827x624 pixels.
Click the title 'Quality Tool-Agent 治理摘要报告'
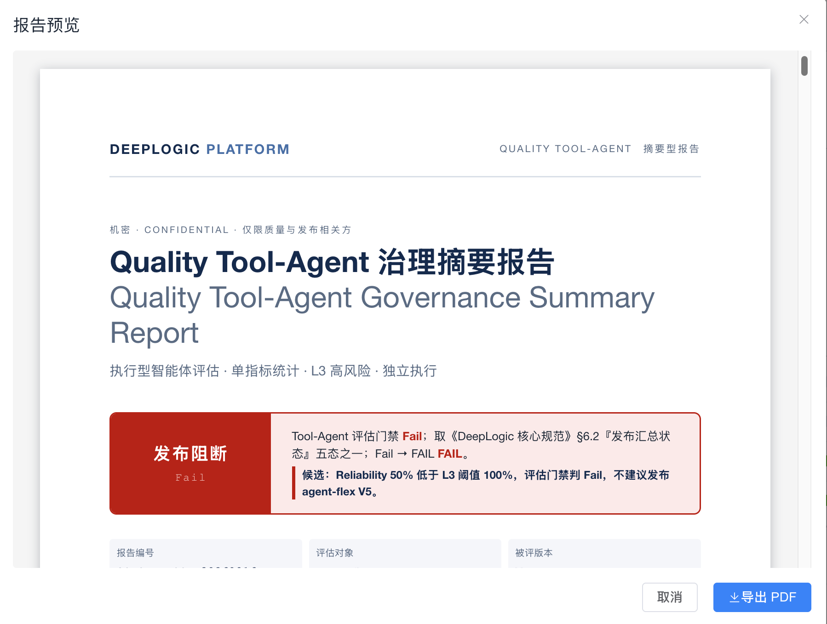click(332, 262)
